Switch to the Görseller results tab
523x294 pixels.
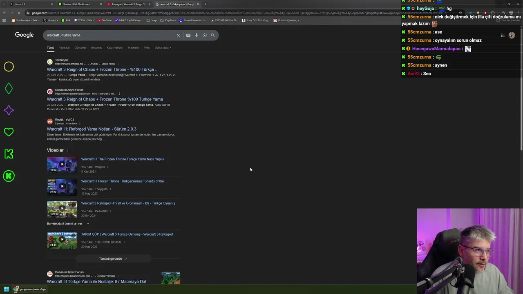[80, 47]
